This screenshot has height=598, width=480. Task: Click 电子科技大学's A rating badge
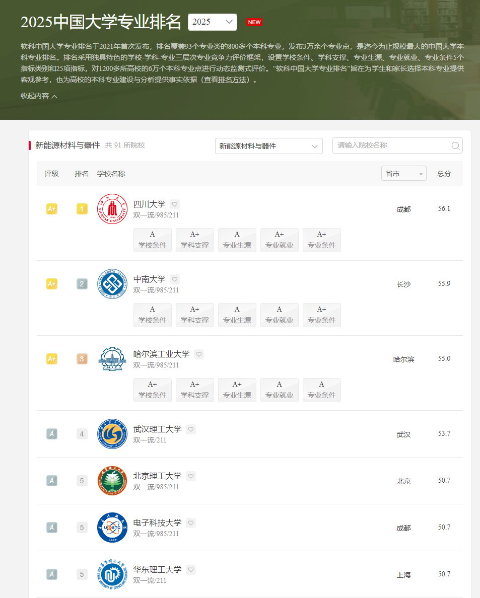52,528
